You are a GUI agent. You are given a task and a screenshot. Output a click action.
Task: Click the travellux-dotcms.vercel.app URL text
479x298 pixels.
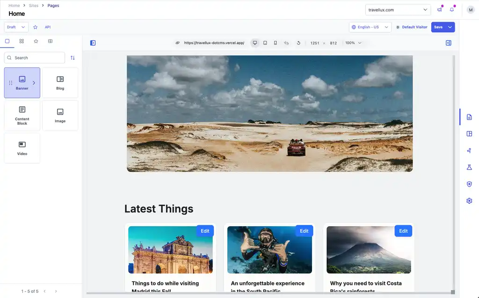click(x=214, y=43)
